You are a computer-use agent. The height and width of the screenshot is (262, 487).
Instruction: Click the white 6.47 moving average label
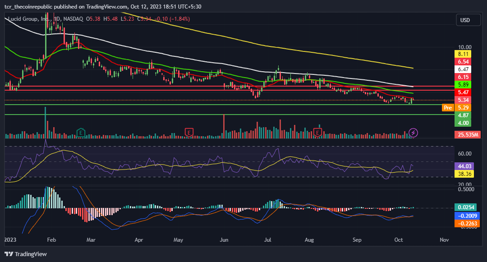click(463, 69)
